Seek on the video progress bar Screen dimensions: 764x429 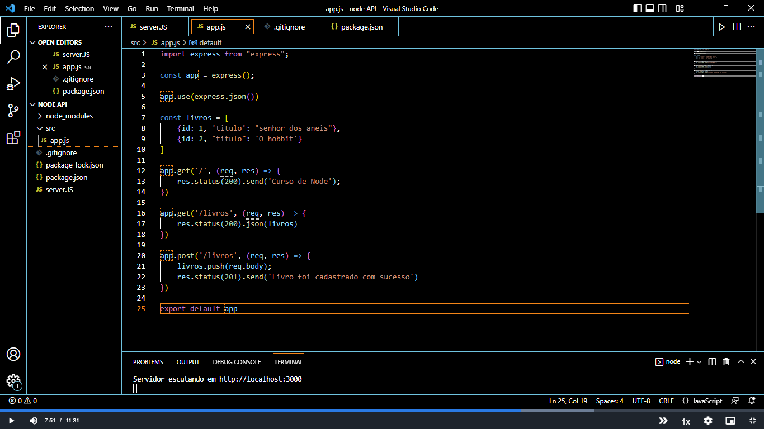pos(382,411)
